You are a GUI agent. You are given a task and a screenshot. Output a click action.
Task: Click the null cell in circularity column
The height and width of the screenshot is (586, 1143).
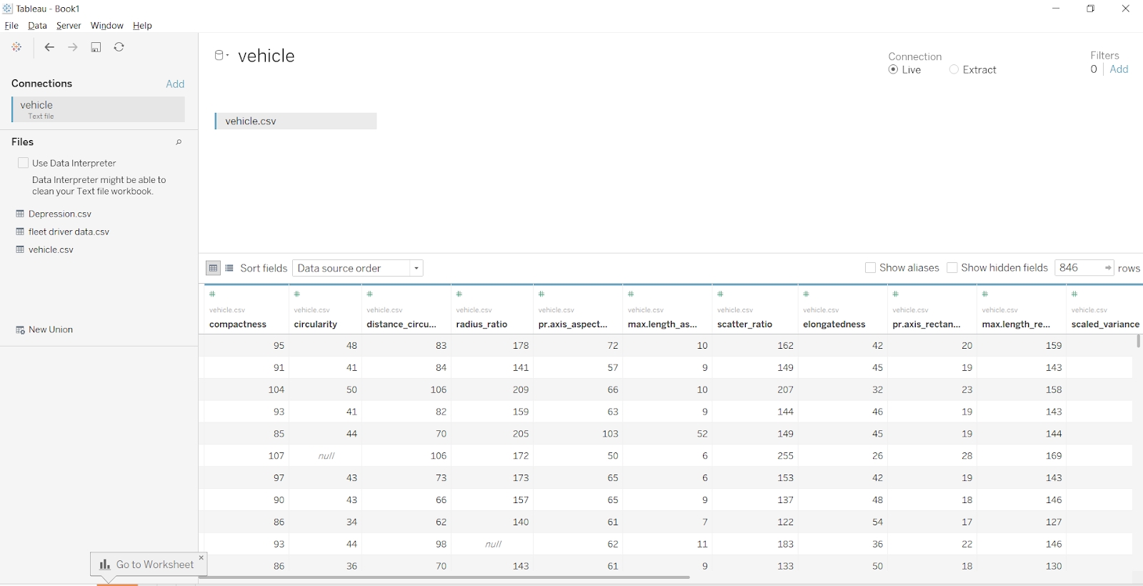pyautogui.click(x=326, y=456)
